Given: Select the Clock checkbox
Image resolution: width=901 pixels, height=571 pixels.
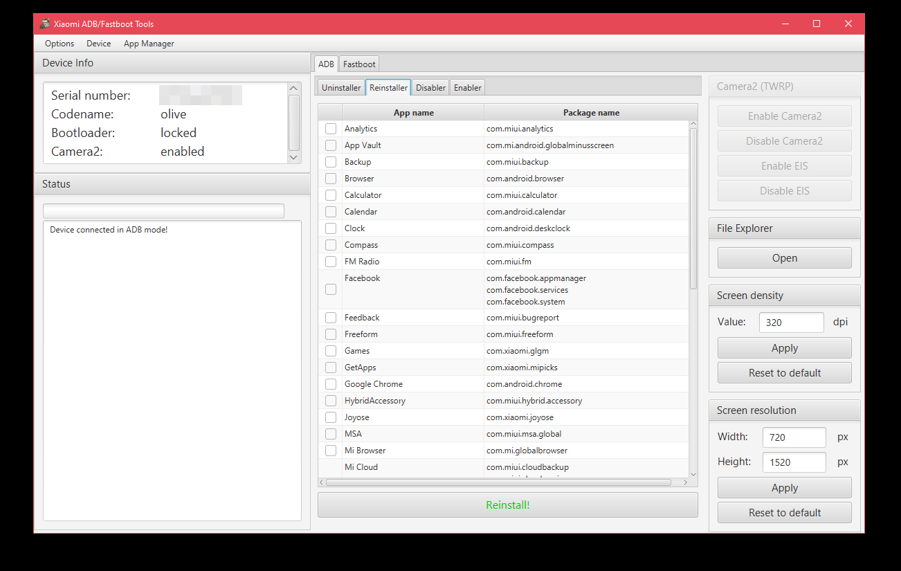Looking at the screenshot, I should [331, 228].
